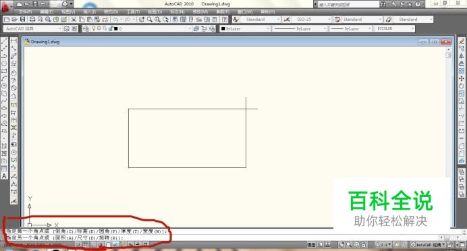The width and height of the screenshot is (467, 251).
Task: Open the BYCOLOR plot style dropdown
Action: (x=394, y=28)
